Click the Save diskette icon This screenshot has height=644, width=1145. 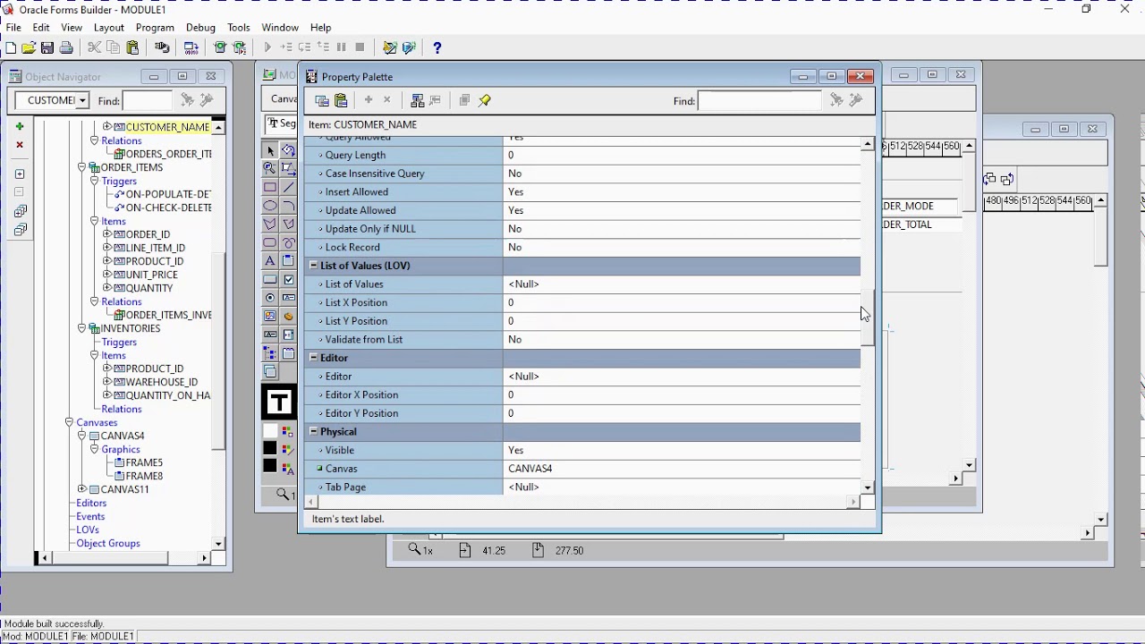[x=47, y=47]
